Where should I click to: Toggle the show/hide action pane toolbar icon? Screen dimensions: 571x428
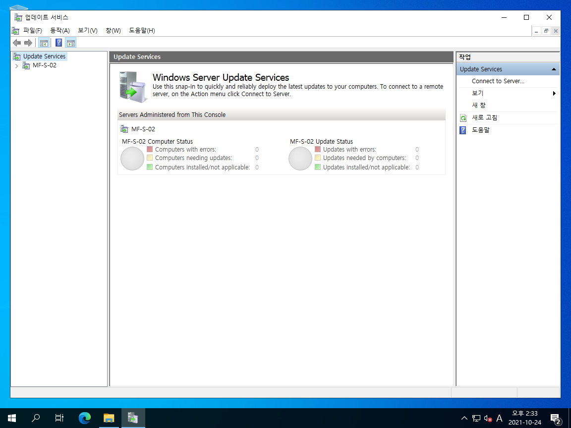tap(71, 43)
